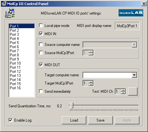Tick the Source computer name checkbox

pyautogui.click(x=41, y=45)
